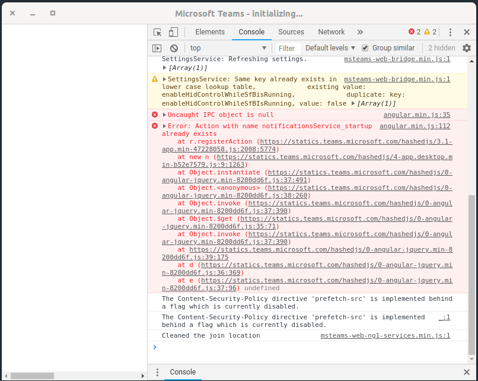This screenshot has height=381, width=478.
Task: Close the bottom Console drawer
Action: (x=466, y=372)
